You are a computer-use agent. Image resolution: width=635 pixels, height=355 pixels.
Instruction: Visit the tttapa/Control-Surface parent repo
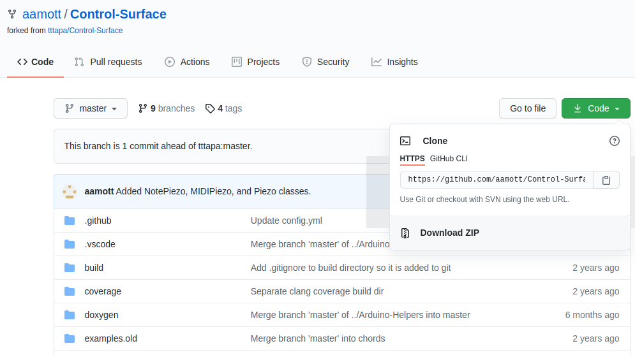pos(85,31)
